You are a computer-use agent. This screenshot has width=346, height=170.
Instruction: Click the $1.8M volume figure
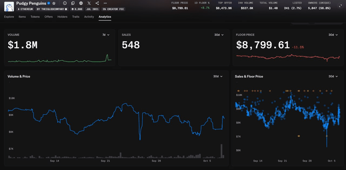(x=22, y=45)
